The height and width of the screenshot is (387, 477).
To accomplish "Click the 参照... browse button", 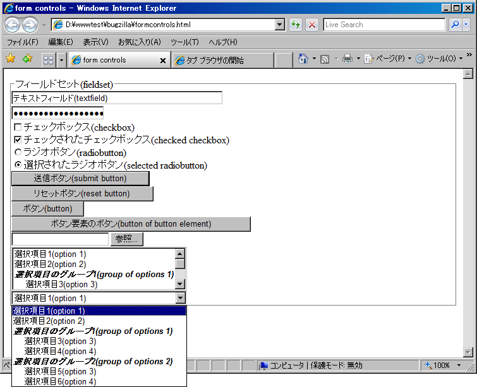I will pos(127,239).
